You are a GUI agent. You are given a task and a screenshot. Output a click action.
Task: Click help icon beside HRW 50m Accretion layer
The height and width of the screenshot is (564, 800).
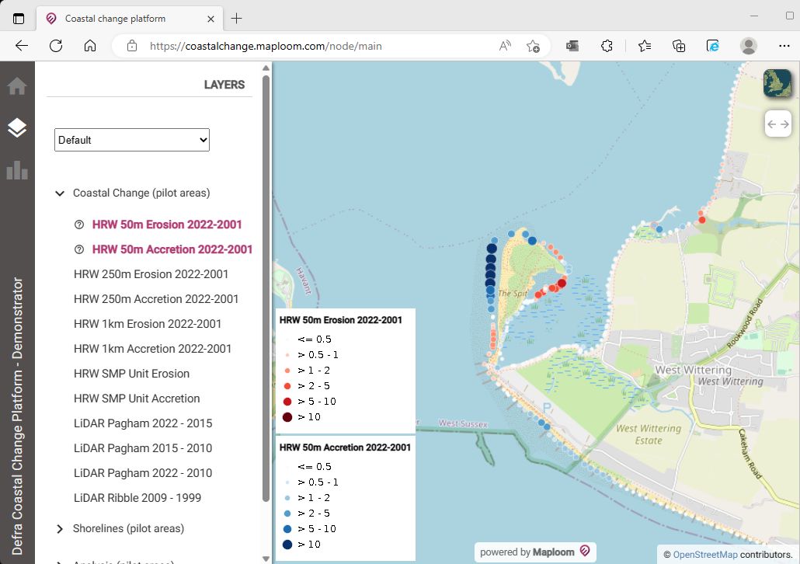(x=78, y=249)
